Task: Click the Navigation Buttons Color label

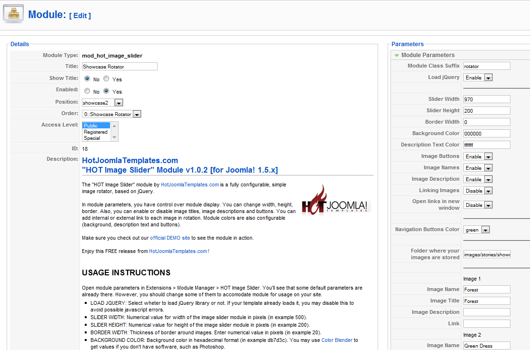Action: (x=427, y=230)
